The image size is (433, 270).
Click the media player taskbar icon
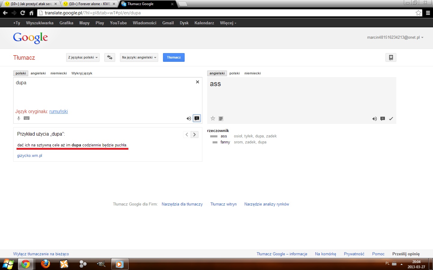click(119, 264)
